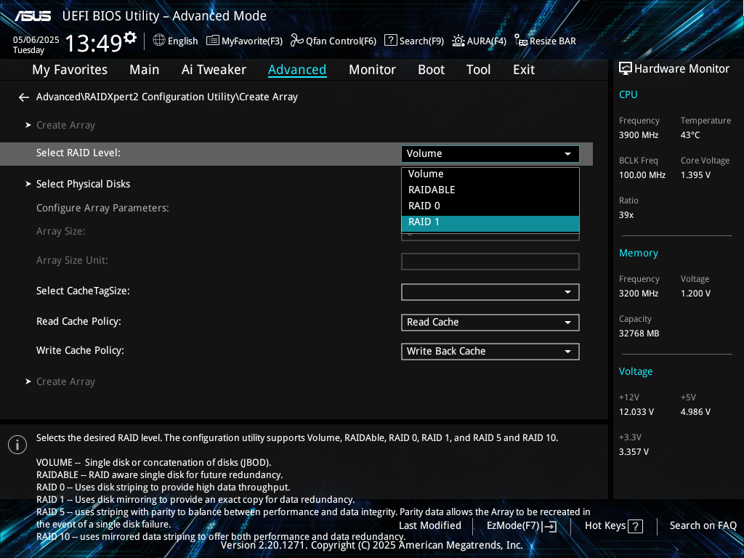Expand the Read Cache Policy dropdown
744x558 pixels.
tap(490, 323)
